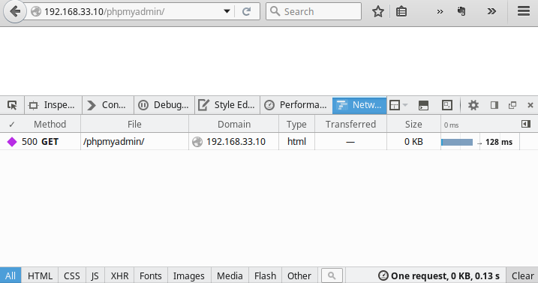Viewport: 538px width, 283px height.
Task: Switch to the Console tab
Action: point(108,105)
